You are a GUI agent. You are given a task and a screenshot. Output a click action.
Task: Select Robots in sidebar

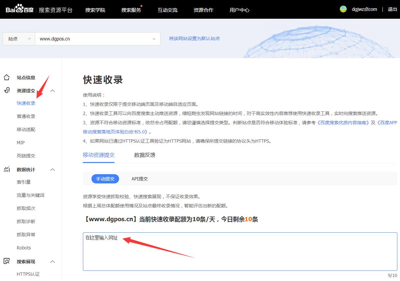tap(24, 248)
